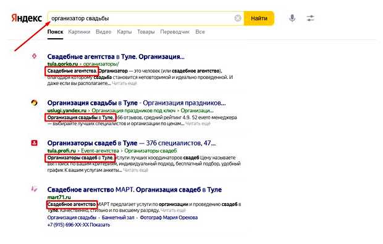The width and height of the screenshot is (383, 244).
Task: Open the Карты tab
Action: 124,32
